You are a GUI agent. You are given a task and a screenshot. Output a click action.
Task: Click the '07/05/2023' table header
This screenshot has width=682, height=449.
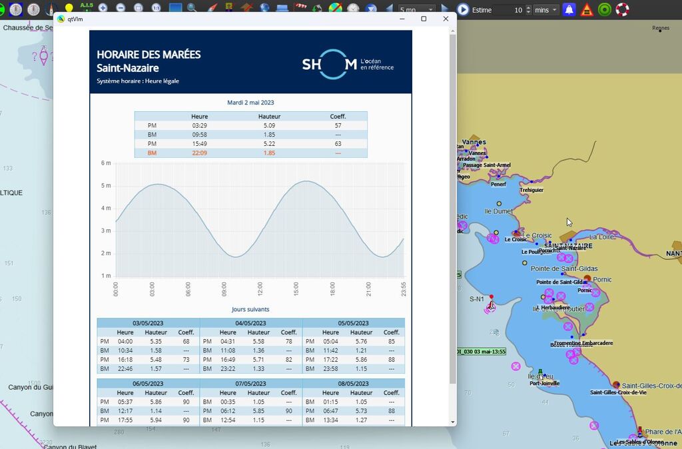pos(250,383)
